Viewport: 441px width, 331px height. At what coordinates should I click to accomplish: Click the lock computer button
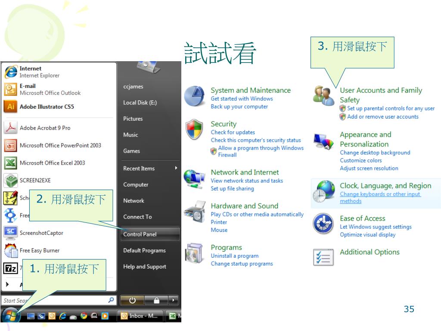156,300
